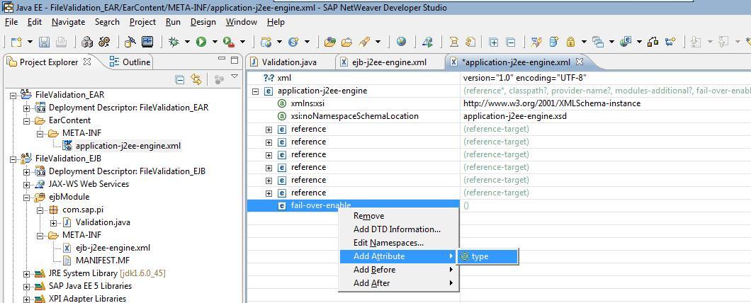The image size is (751, 303).
Task: Click the xsi:noNamespaceSchemaLocation value cell
Action: point(605,116)
